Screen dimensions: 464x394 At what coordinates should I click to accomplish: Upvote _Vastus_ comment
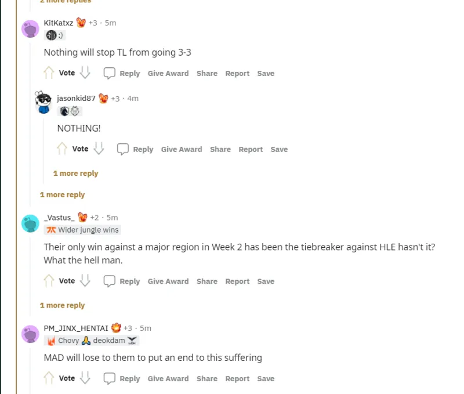49,281
